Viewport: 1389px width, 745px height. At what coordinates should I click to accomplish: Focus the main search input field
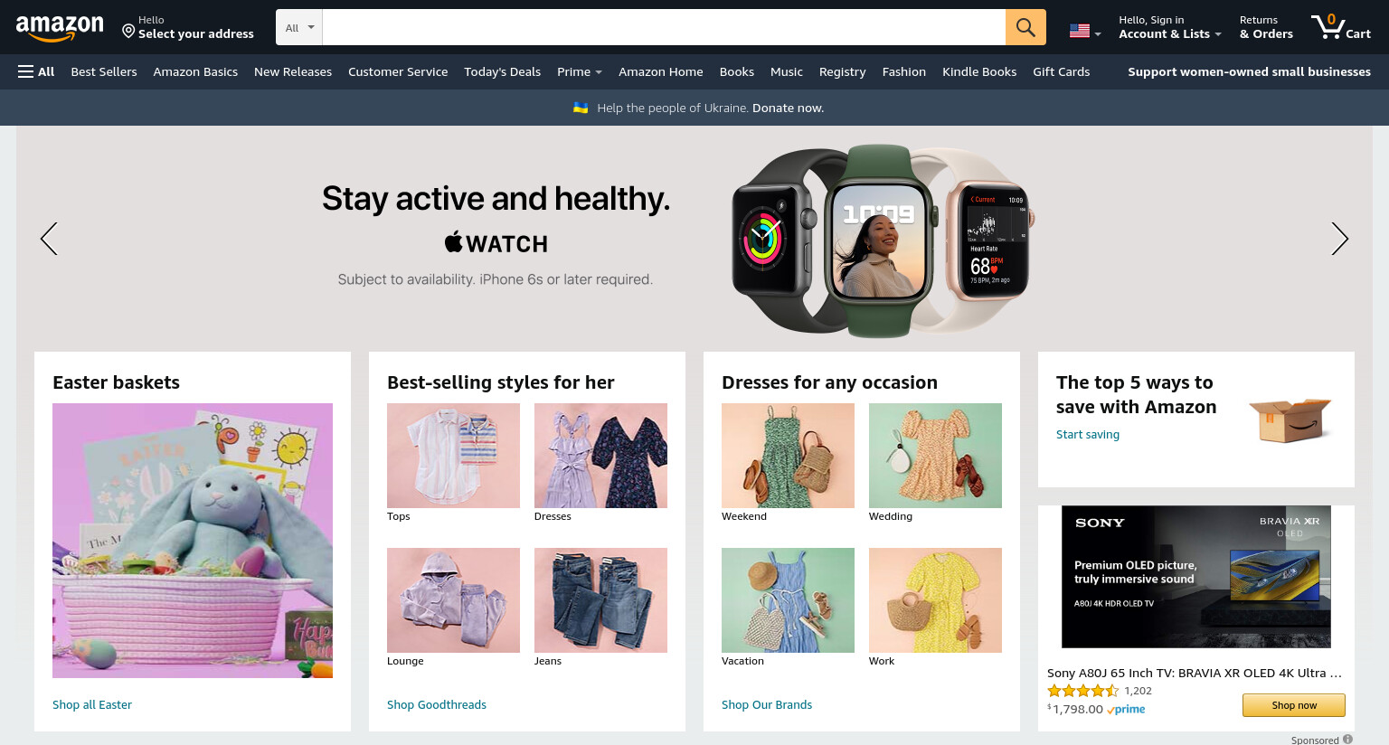tap(664, 27)
